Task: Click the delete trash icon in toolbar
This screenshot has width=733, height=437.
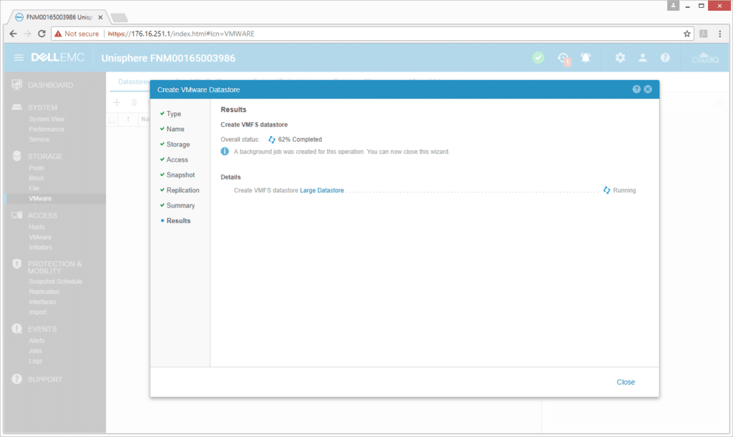Action: pos(134,102)
